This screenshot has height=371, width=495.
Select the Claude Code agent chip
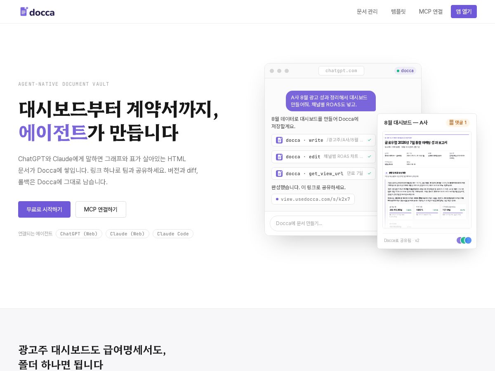[x=173, y=234]
